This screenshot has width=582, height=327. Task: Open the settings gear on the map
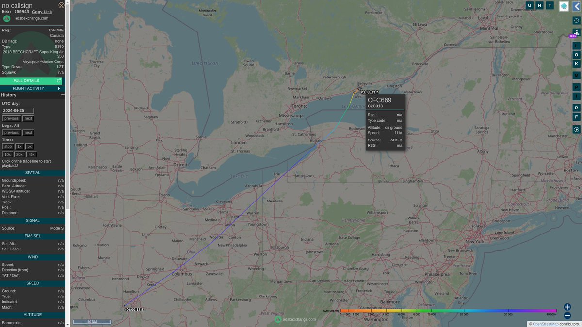tap(576, 20)
